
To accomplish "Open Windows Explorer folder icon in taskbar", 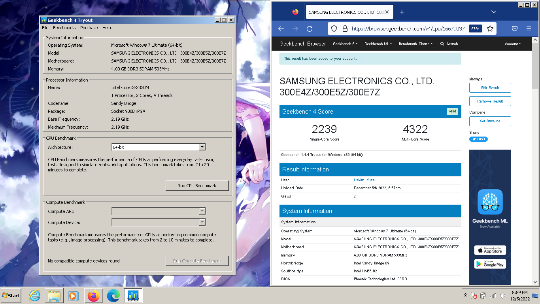I will (54, 296).
